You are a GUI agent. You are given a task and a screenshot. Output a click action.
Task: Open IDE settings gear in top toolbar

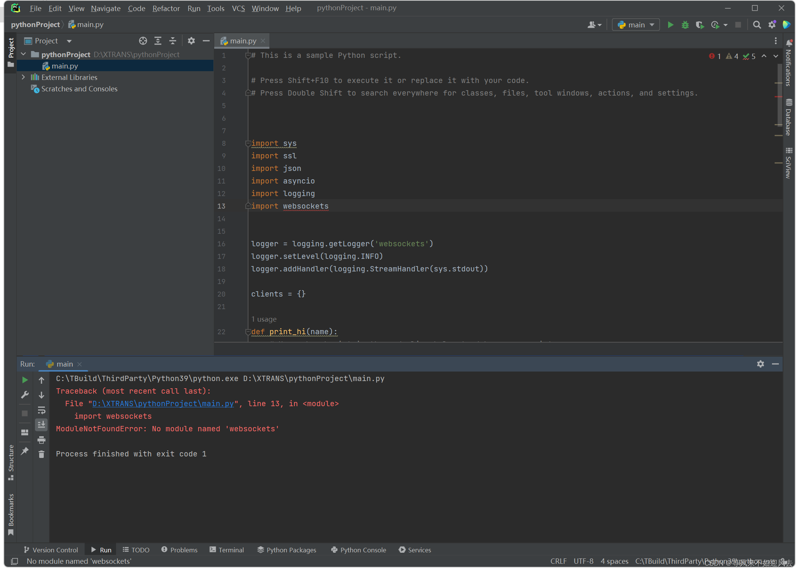pos(772,25)
